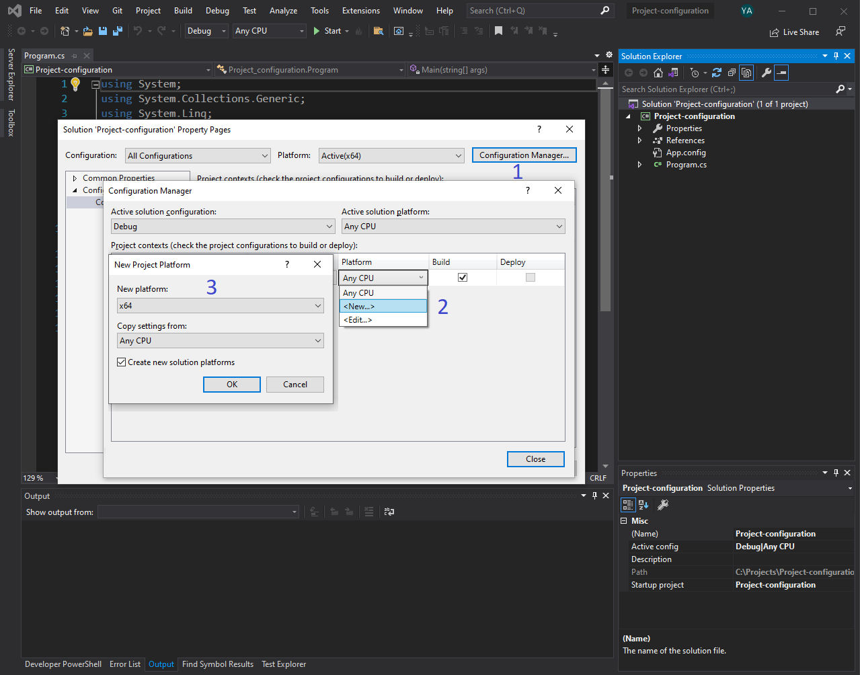Viewport: 860px width, 675px height.
Task: Open Solution Explorer home view icon
Action: 658,73
